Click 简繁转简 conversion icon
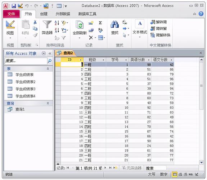This screenshot has height=180, width=207. pos(158,22)
